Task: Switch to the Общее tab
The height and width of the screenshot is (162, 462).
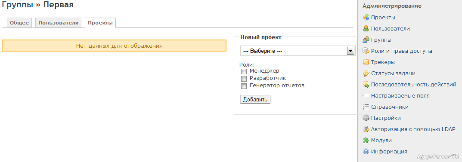Action: pyautogui.click(x=19, y=23)
